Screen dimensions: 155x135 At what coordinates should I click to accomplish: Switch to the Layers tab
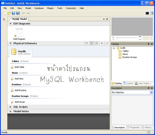coord(129,83)
